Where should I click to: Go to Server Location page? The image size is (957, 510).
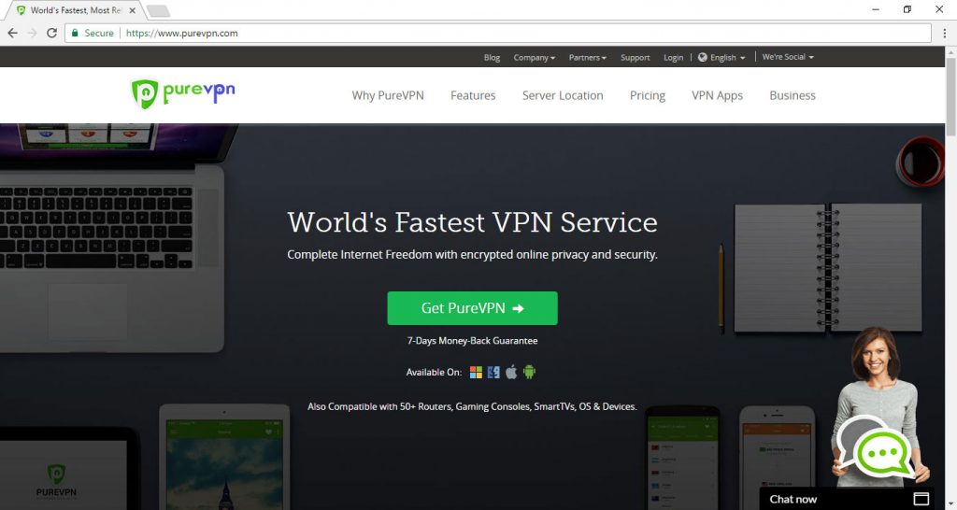pos(563,96)
